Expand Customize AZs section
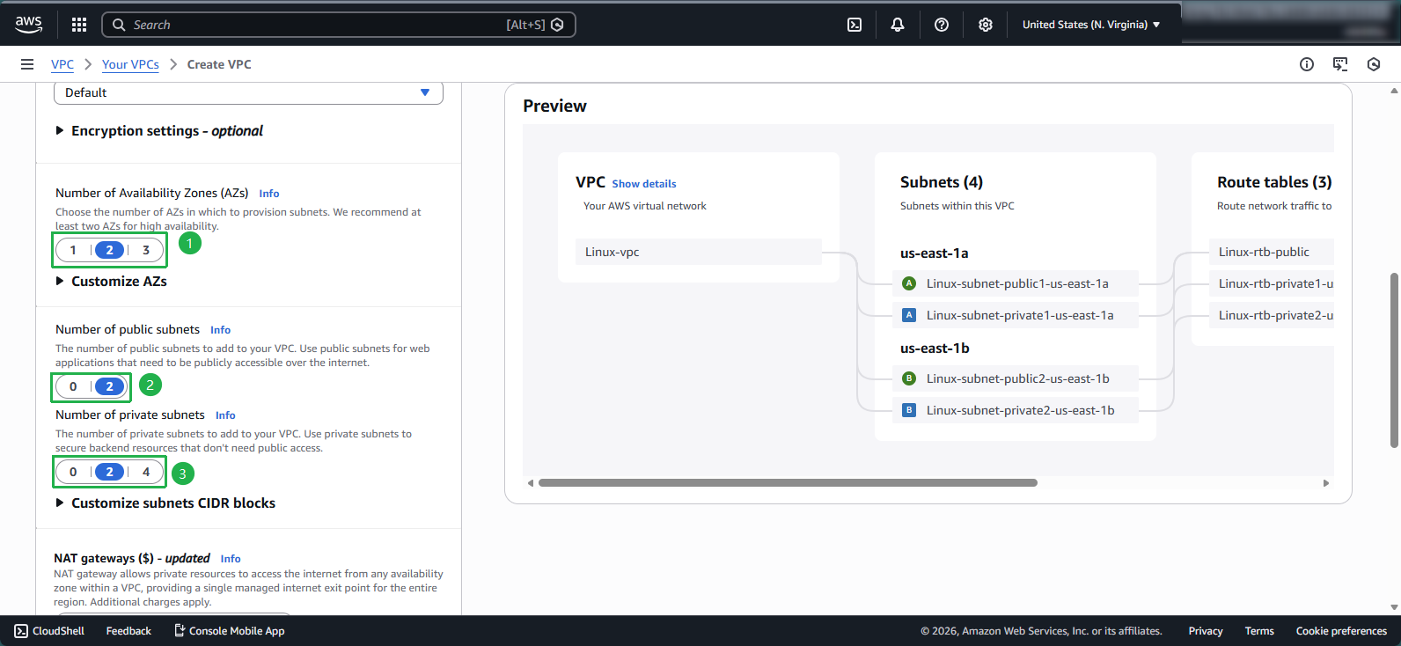1401x646 pixels. pos(111,281)
